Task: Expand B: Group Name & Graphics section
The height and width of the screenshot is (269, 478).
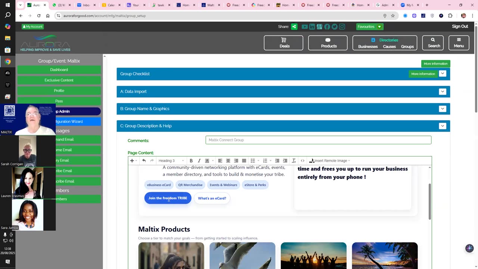Action: click(x=443, y=109)
